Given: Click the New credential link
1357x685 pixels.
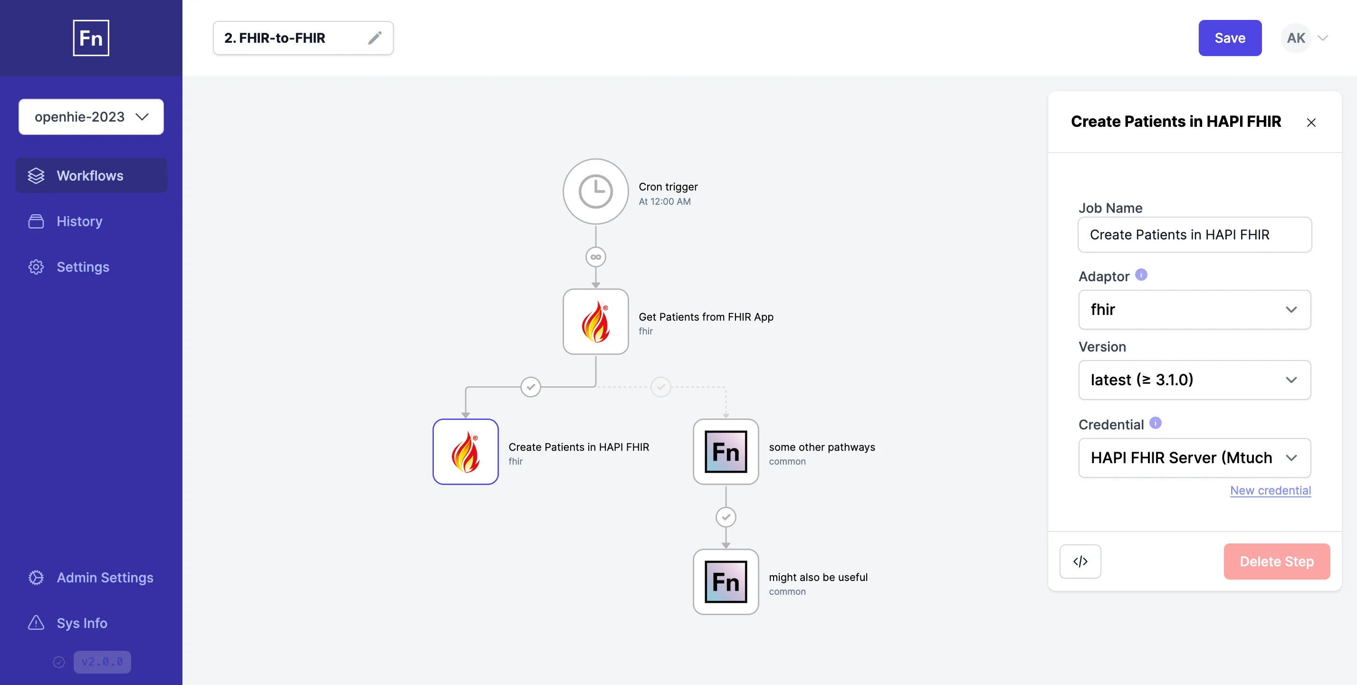Looking at the screenshot, I should point(1270,490).
